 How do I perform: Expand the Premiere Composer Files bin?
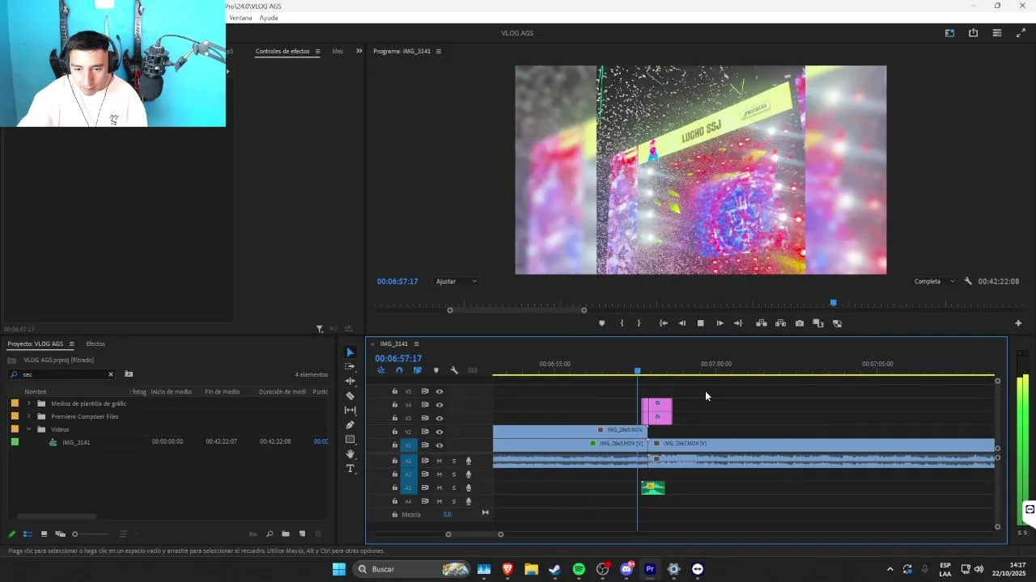click(x=29, y=416)
